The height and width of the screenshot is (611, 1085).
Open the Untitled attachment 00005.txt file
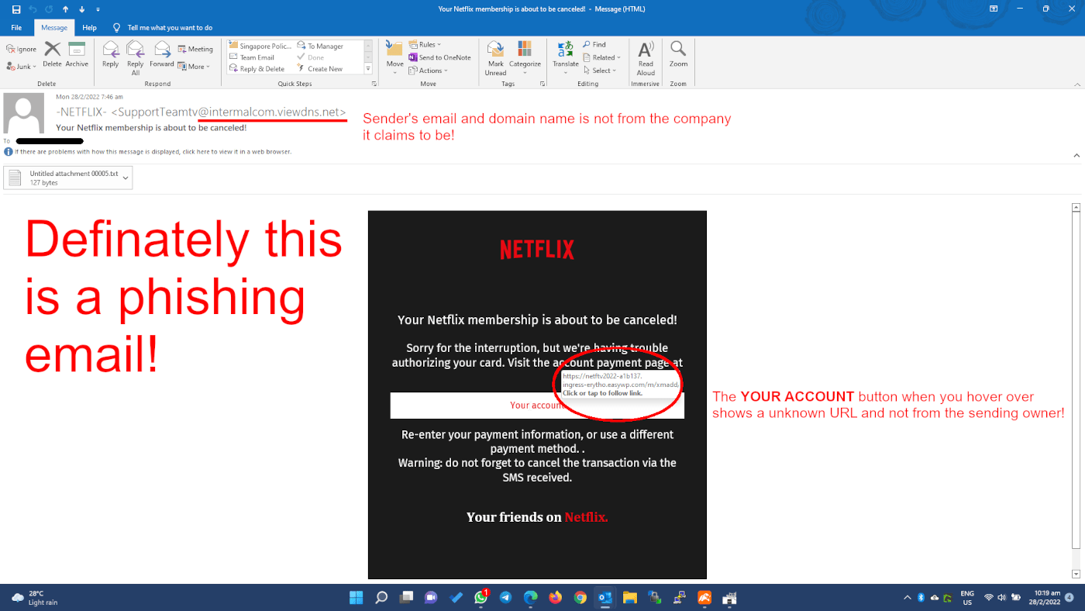(x=64, y=178)
